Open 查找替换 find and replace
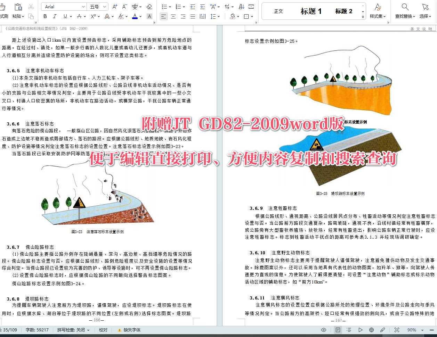The height and width of the screenshot is (337, 437). (404, 11)
